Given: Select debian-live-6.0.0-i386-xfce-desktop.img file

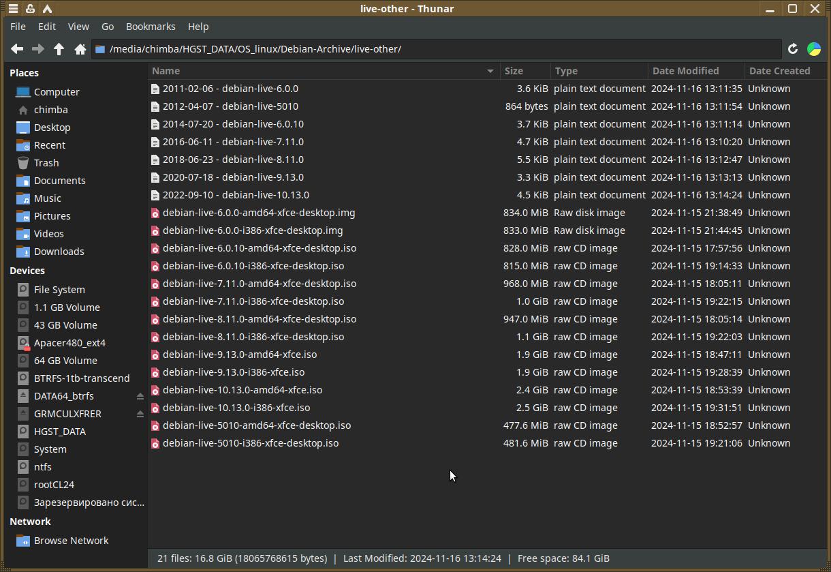Looking at the screenshot, I should coord(253,230).
